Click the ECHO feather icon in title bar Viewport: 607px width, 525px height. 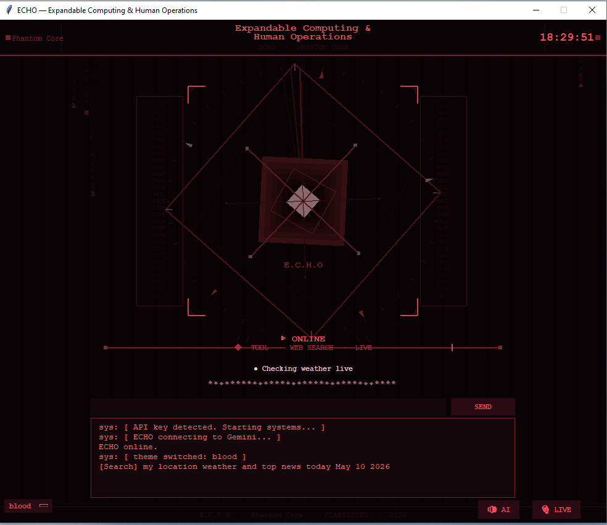[9, 10]
